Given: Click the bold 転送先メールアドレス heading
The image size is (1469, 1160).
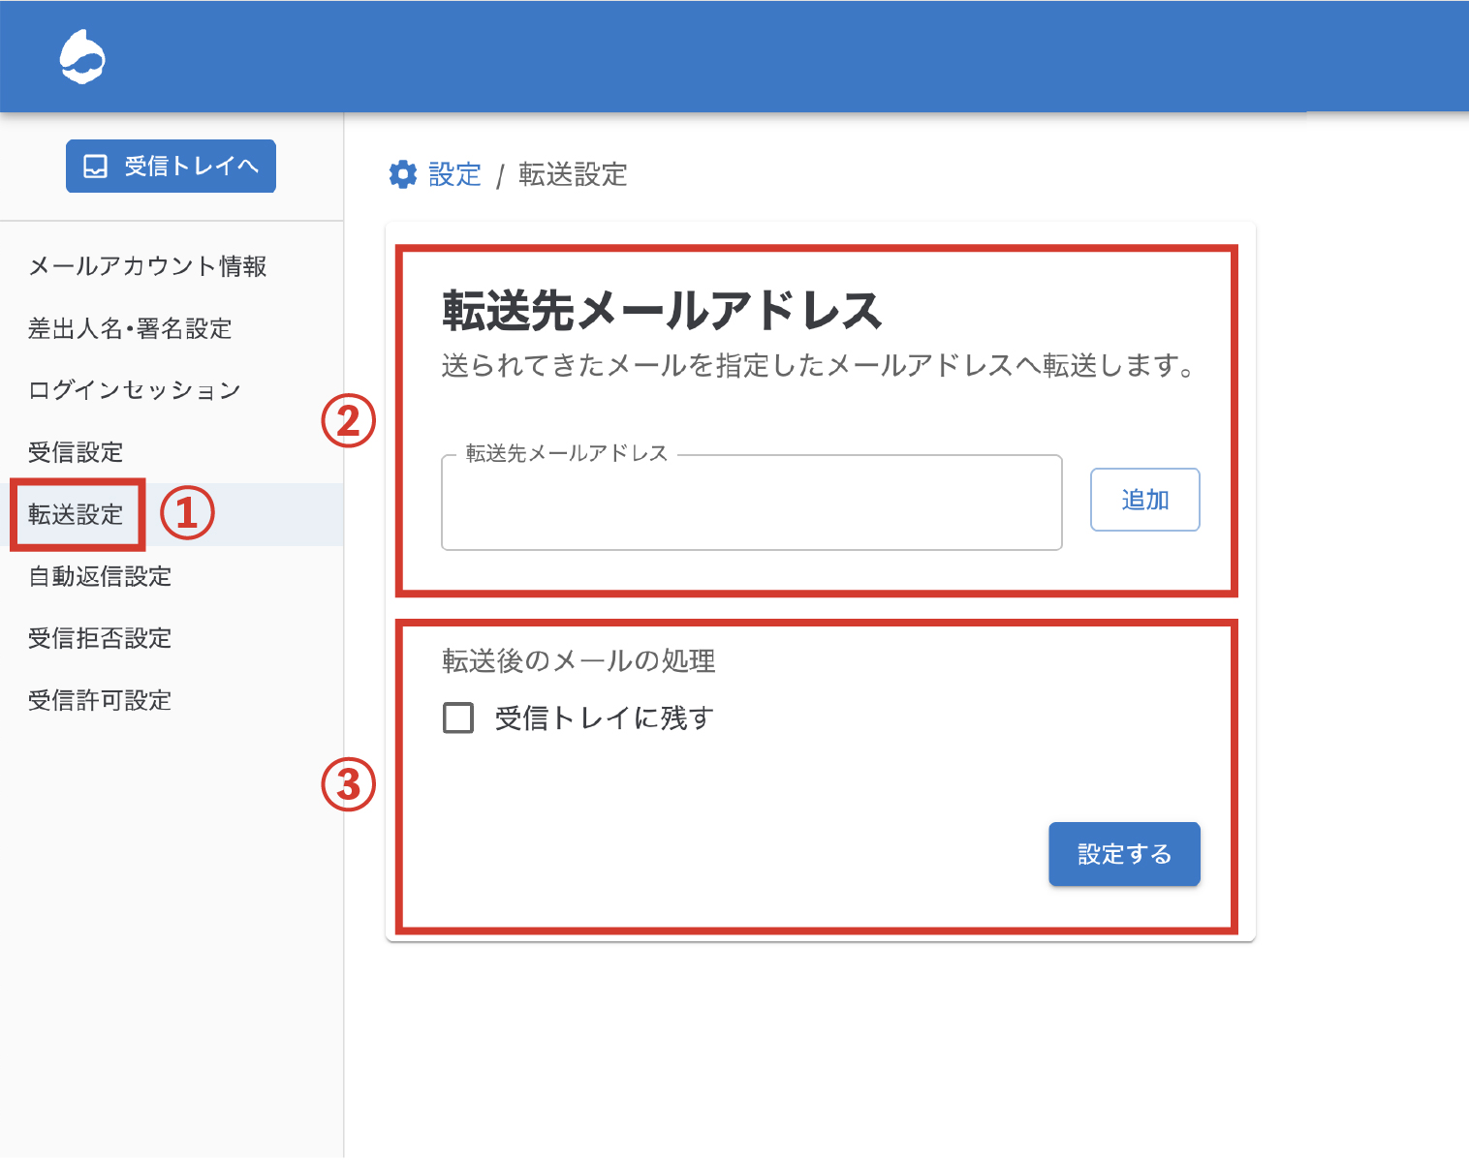Looking at the screenshot, I should pos(662,311).
